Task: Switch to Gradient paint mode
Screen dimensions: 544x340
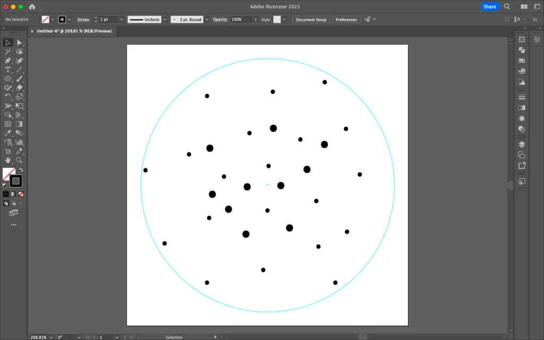Action: [x=13, y=194]
